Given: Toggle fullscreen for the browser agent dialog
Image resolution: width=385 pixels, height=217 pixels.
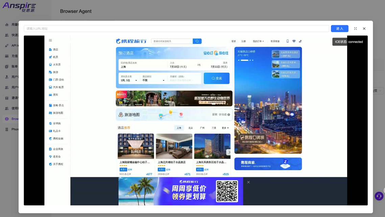Looking at the screenshot, I should [x=355, y=29].
